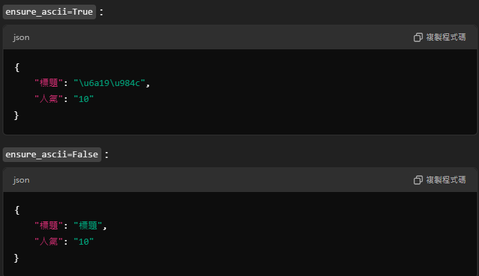Click 人氣 key in first code block
Image resolution: width=479 pixels, height=276 pixels.
click(x=49, y=99)
